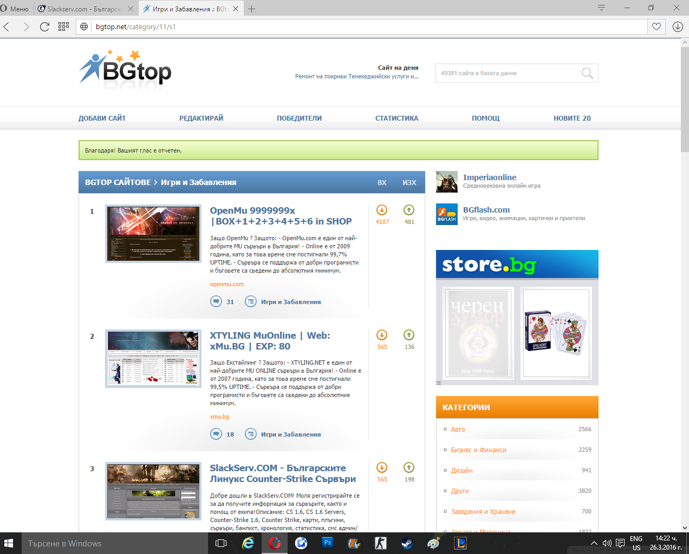Open Windows Start menu

point(9,543)
